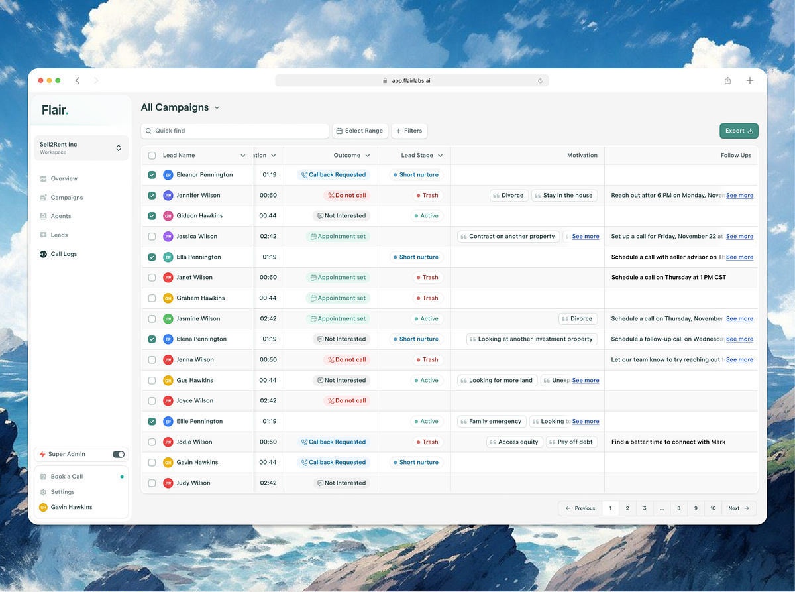Screen dimensions: 795x592
Task: Click Access equity tag in Jodie Wilson's row
Action: [514, 442]
